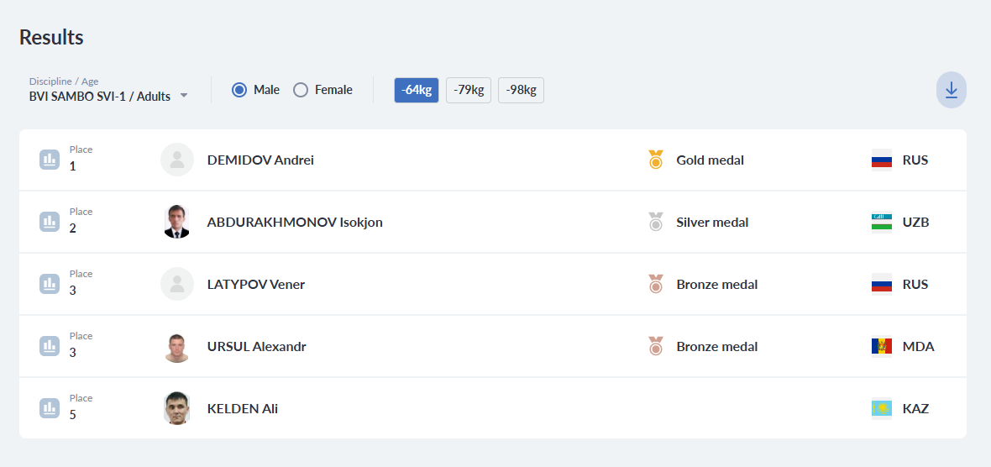Screen dimensions: 991x467
Task: Click the Silver medal icon
Action: pos(656,222)
